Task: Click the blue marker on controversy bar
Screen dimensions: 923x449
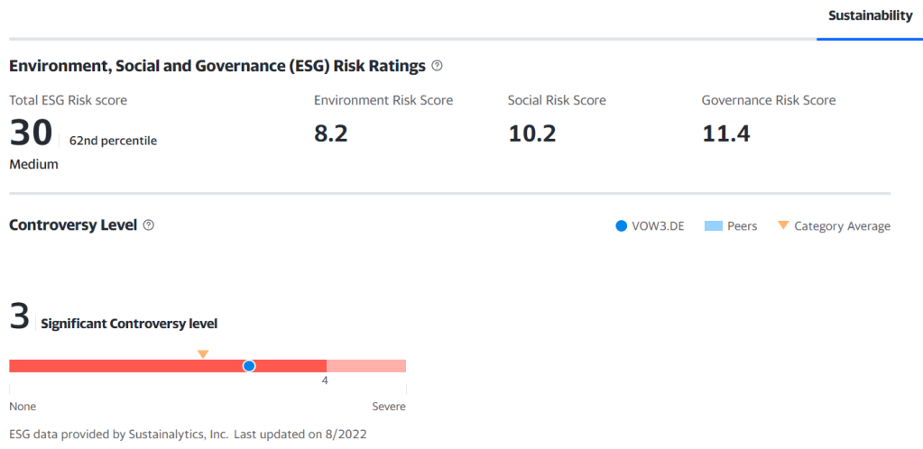Action: tap(249, 365)
